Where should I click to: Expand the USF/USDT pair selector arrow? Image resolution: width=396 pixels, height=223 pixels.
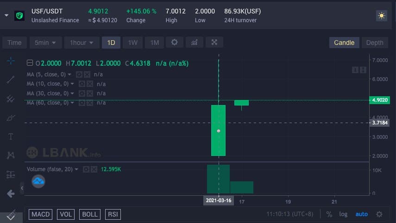pos(6,15)
